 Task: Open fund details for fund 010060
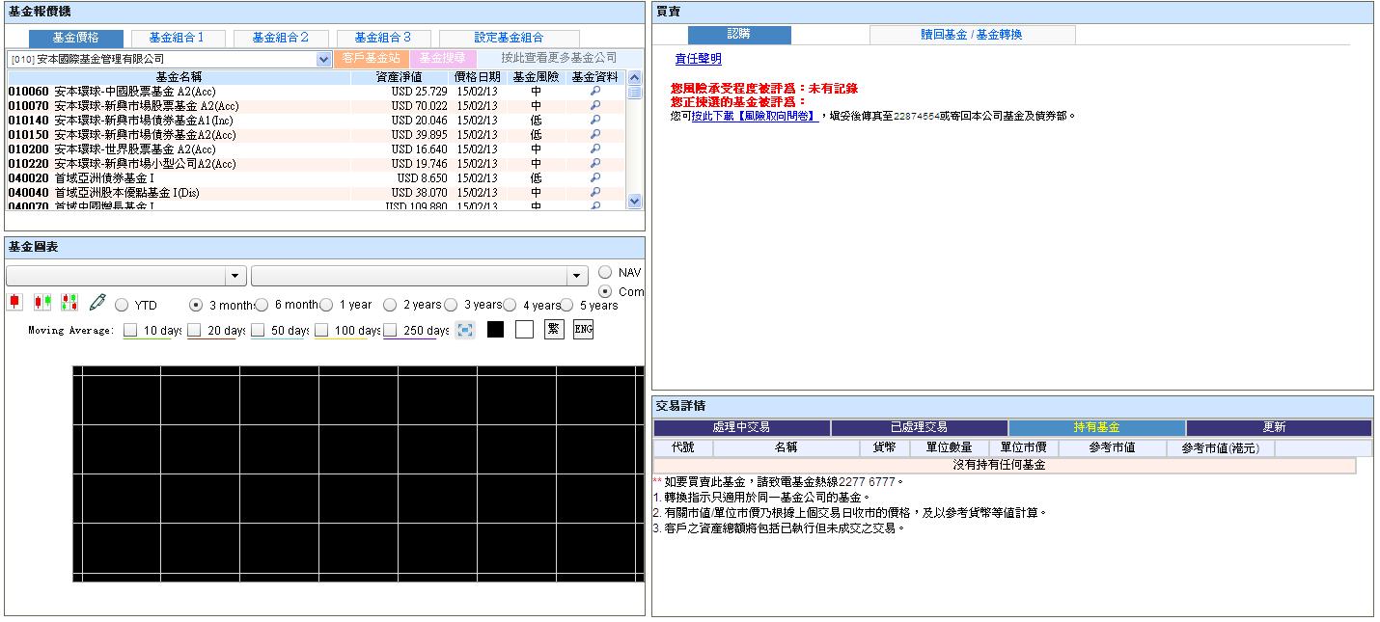pyautogui.click(x=595, y=92)
